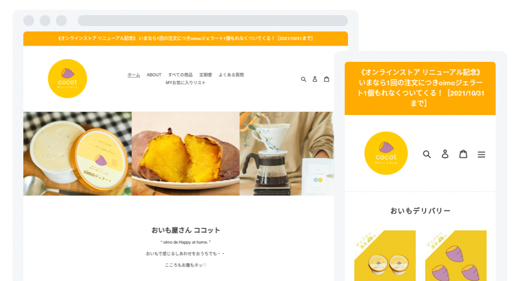Screen dimensions: 519x281
Task: Select the oimo gelato hero image
Action: point(78,154)
